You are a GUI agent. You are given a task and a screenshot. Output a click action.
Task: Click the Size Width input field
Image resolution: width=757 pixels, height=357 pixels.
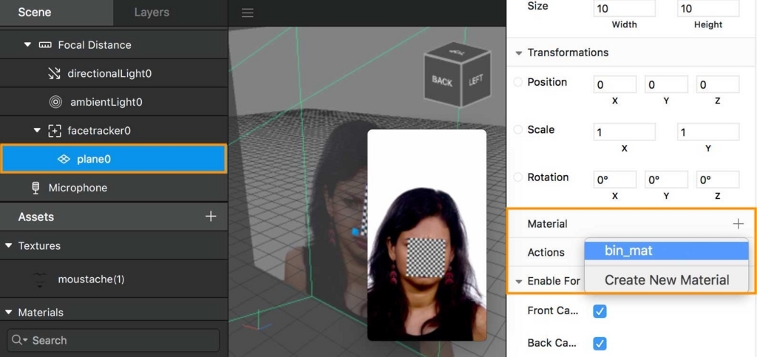(624, 9)
